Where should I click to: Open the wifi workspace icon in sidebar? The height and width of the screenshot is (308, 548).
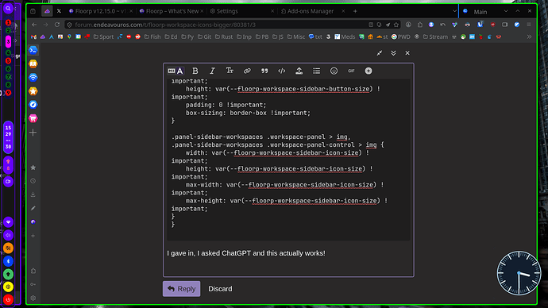(33, 78)
